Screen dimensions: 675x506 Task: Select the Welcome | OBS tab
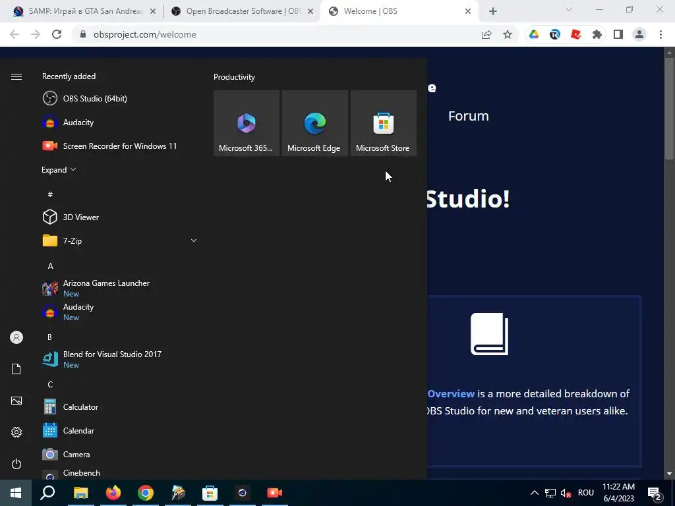399,11
